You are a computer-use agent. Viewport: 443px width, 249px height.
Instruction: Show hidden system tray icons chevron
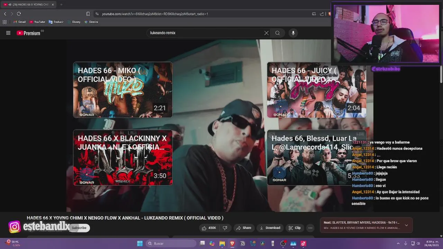point(398,243)
